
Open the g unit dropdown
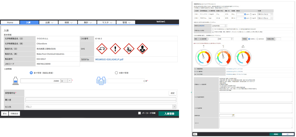69,81
